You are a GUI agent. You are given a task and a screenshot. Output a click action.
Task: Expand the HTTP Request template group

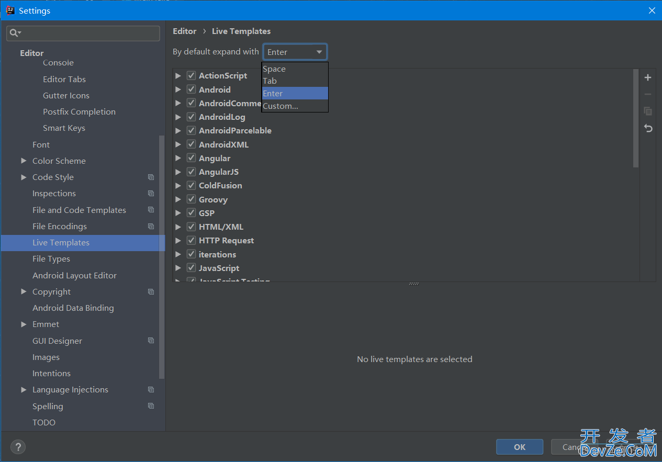pyautogui.click(x=178, y=241)
